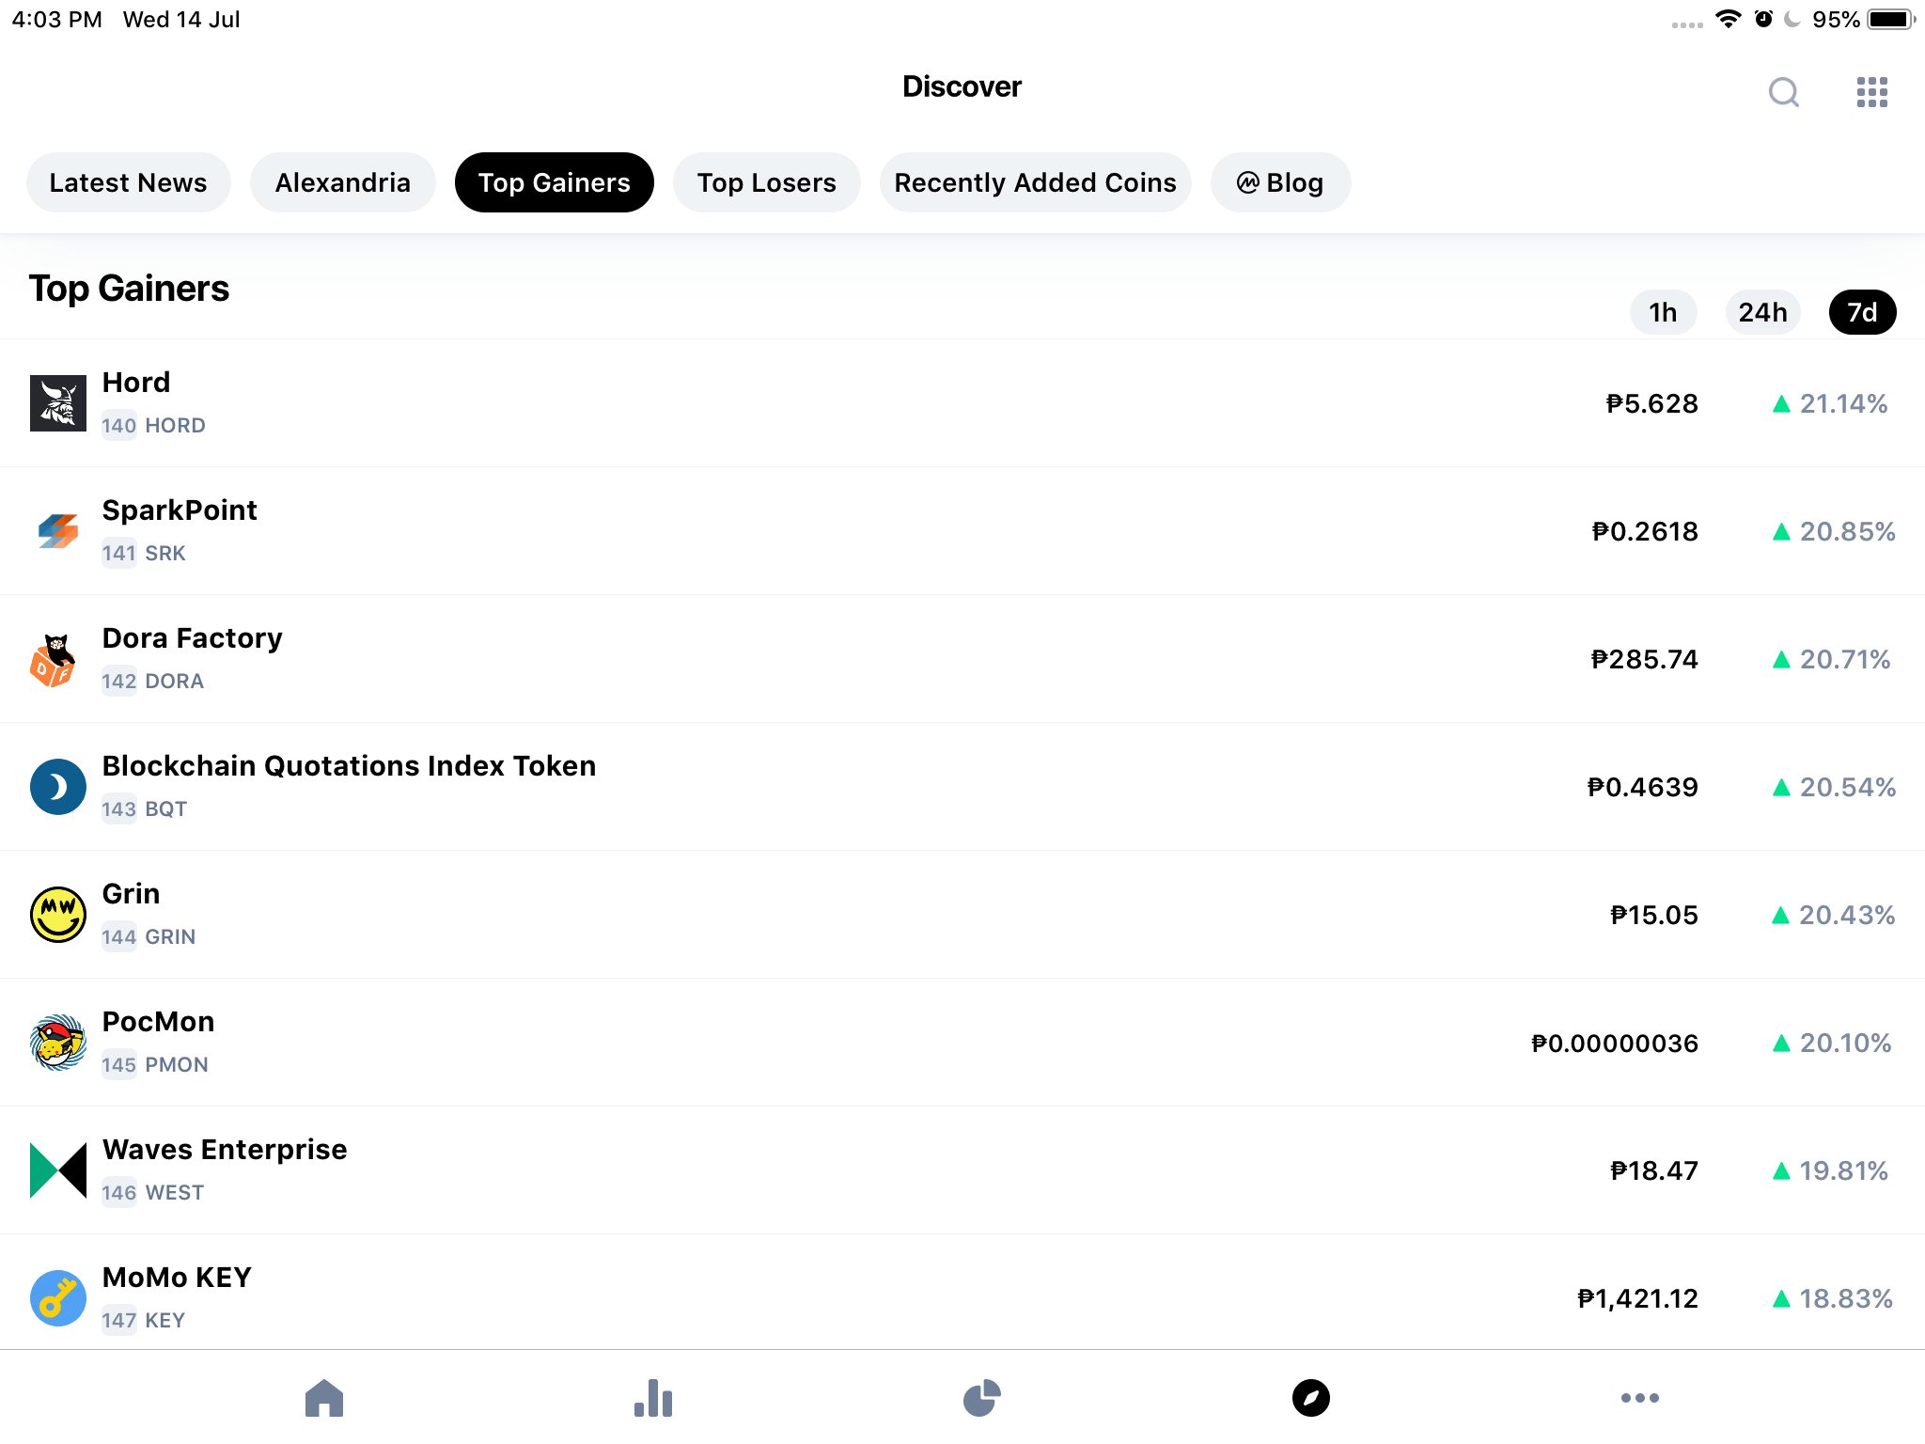Tap Grin price ₱15.05
Screen dimensions: 1925x1444
[x=1653, y=915]
